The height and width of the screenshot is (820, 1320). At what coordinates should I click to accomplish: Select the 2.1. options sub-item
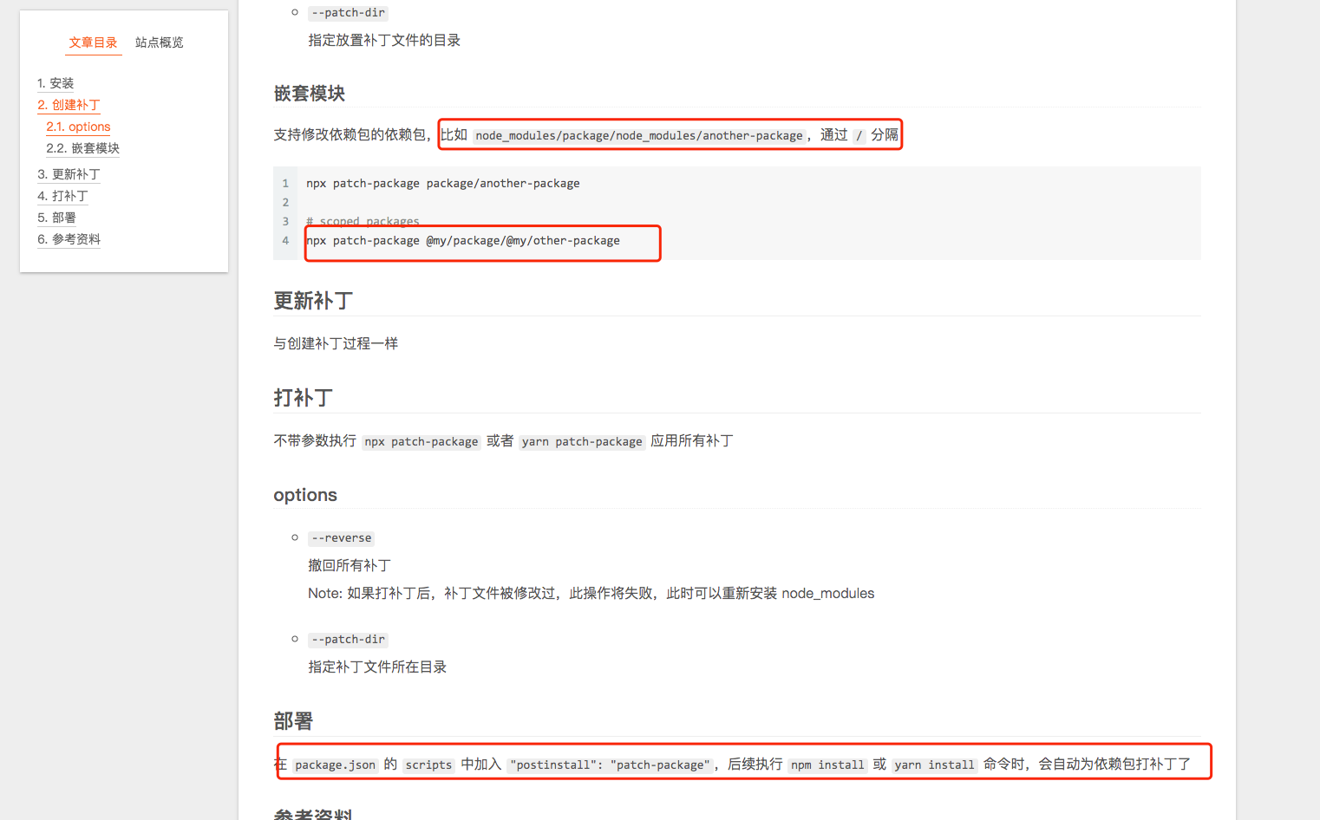(78, 127)
